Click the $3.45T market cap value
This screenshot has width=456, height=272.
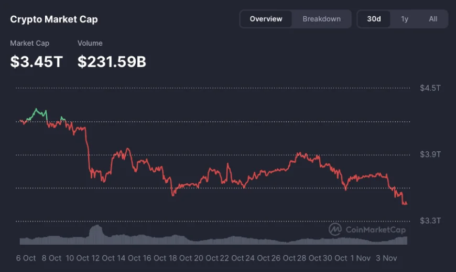(36, 62)
